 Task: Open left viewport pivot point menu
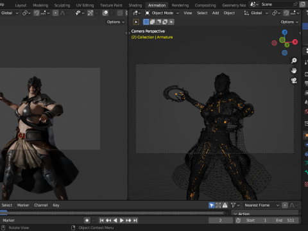click(x=26, y=13)
